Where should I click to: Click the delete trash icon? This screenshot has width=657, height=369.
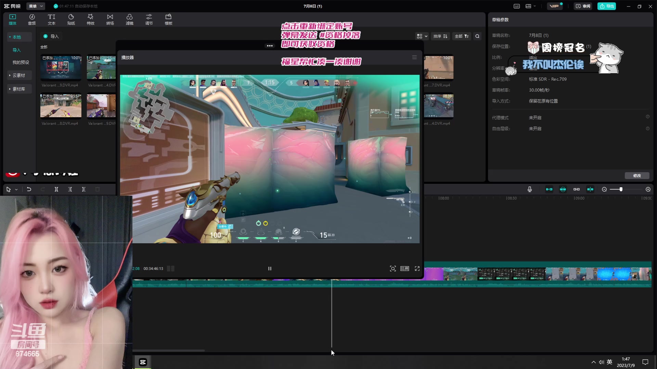coord(98,189)
